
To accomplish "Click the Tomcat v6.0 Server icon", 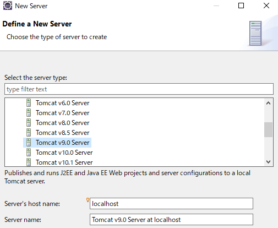I will (29, 103).
